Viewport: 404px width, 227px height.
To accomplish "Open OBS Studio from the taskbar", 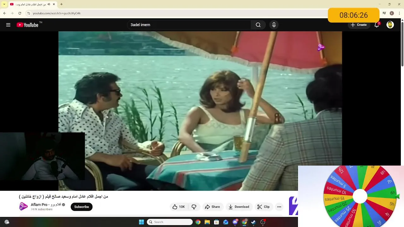I will click(x=263, y=222).
